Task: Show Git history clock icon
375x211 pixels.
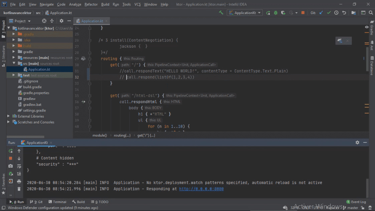Action: pos(337,13)
